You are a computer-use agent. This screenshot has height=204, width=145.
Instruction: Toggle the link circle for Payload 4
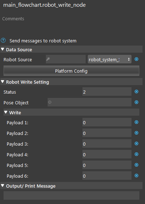coord(136,154)
